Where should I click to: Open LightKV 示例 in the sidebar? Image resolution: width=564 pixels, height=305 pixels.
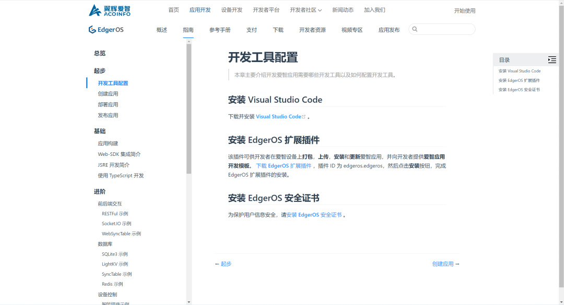[x=115, y=264]
